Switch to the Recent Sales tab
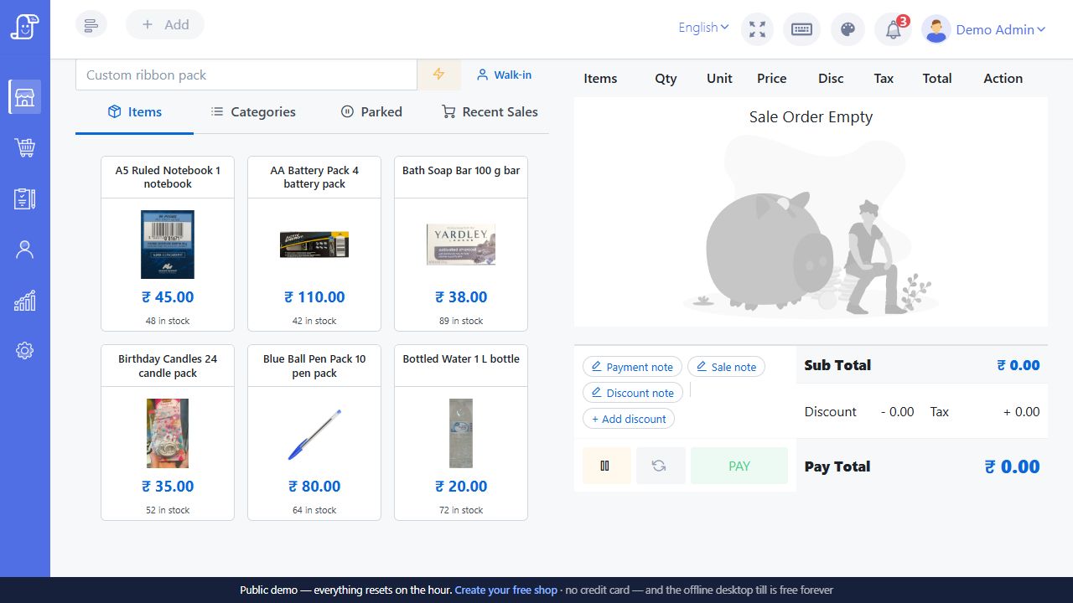 pyautogui.click(x=490, y=111)
